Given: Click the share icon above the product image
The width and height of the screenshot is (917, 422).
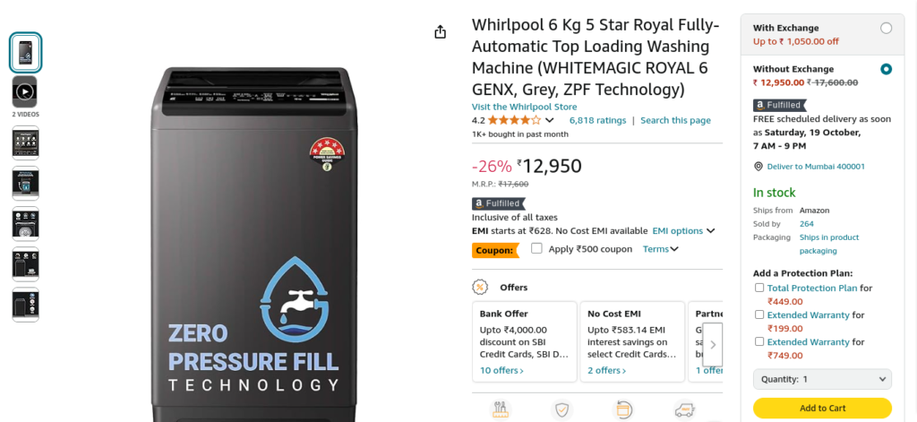Looking at the screenshot, I should pyautogui.click(x=441, y=32).
